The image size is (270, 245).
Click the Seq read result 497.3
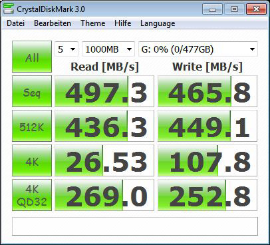click(104, 91)
